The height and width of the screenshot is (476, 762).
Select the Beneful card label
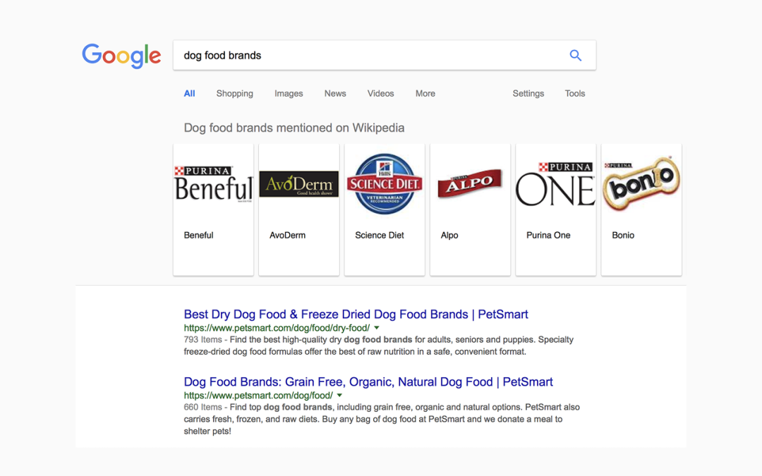[x=198, y=235]
